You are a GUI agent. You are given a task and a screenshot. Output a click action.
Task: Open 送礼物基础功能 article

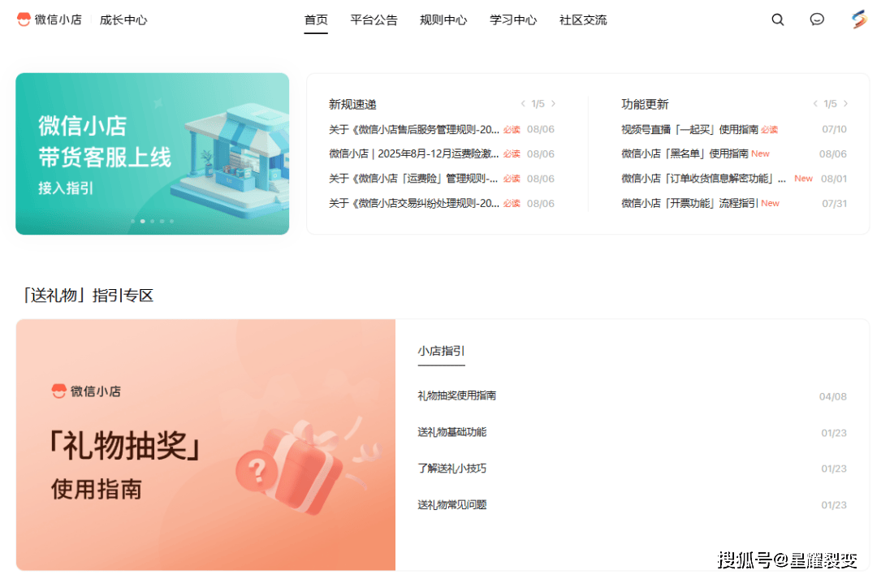point(452,432)
